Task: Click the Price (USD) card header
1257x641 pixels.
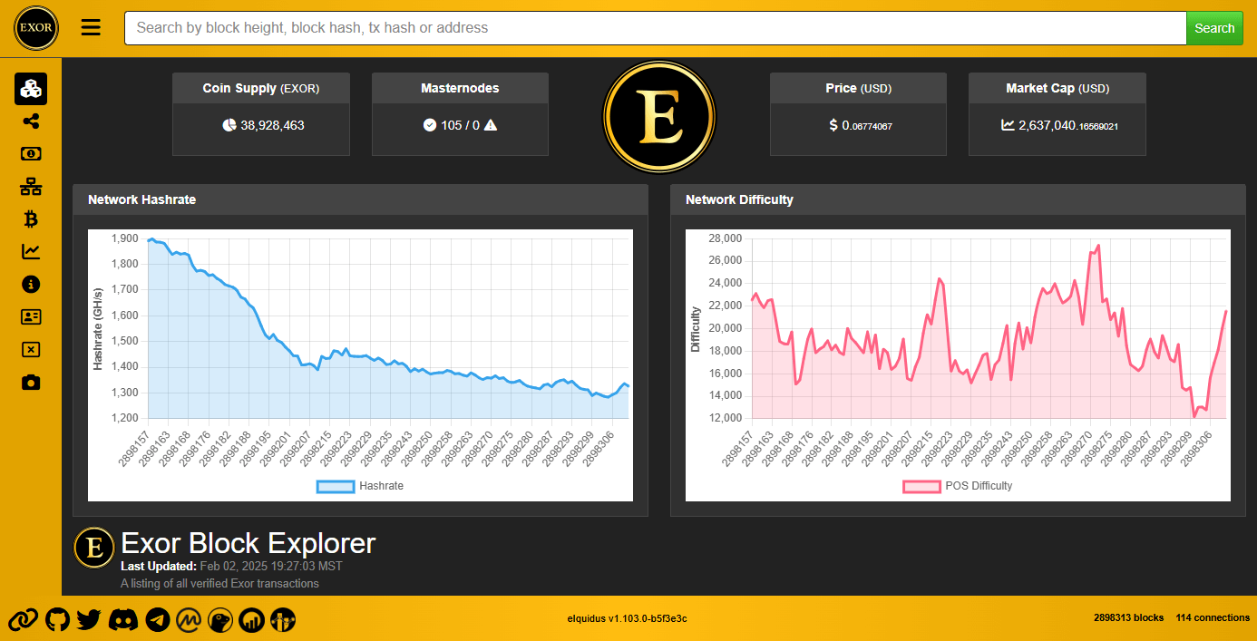Action: click(x=858, y=88)
